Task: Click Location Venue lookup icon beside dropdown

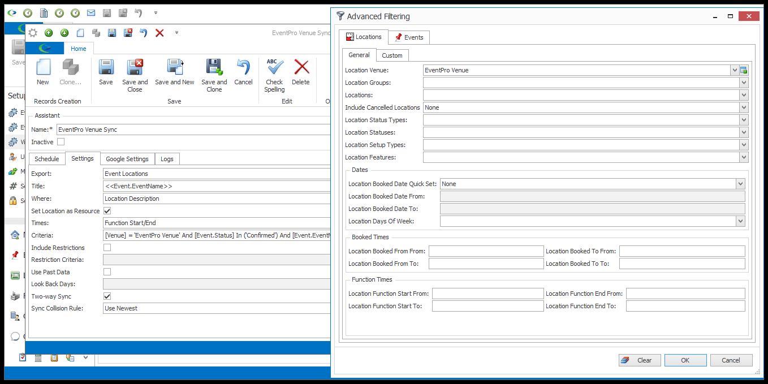Action: click(x=744, y=70)
